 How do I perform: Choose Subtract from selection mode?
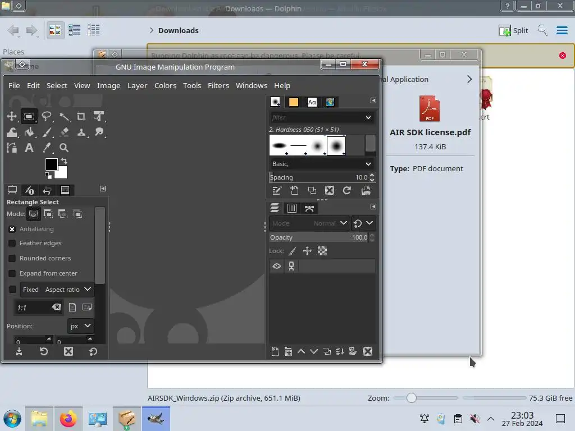63,214
